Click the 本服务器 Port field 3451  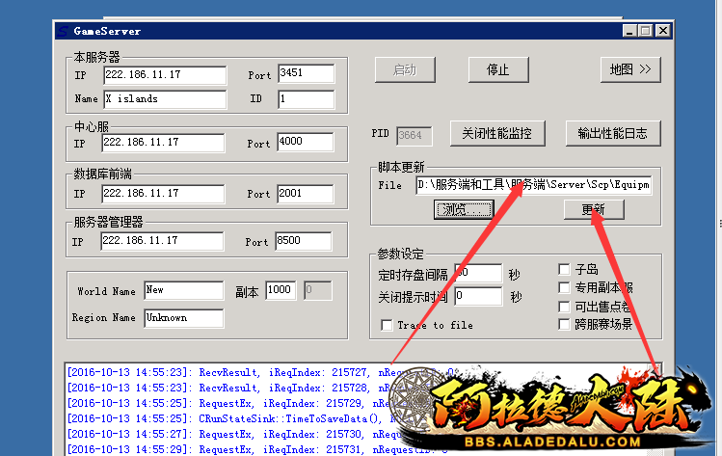point(305,74)
